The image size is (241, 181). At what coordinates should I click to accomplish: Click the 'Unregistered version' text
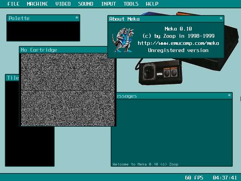[178, 50]
